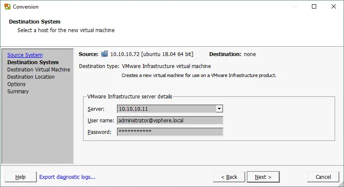Go back with the Back button
Image resolution: width=344 pixels, height=187 pixels.
pyautogui.click(x=229, y=177)
